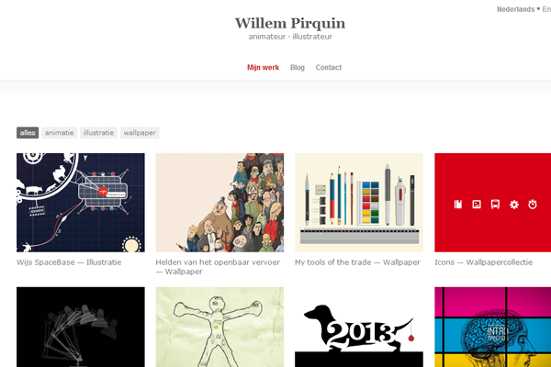Go to the Blog page
The width and height of the screenshot is (551, 367).
[x=298, y=67]
